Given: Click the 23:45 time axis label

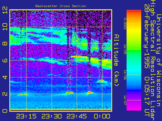Looking at the screenshot, I should pos(77,116).
